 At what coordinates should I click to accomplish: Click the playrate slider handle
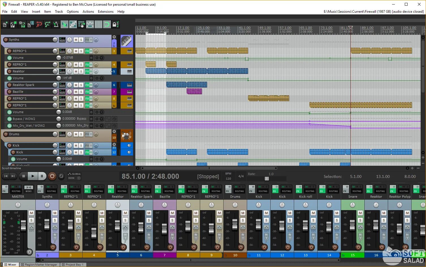(267, 178)
